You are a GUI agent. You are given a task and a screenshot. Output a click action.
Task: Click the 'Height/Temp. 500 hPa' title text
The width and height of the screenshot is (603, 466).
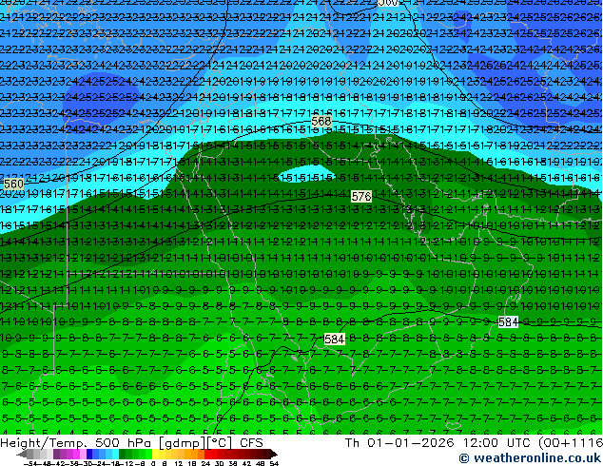[x=74, y=443]
